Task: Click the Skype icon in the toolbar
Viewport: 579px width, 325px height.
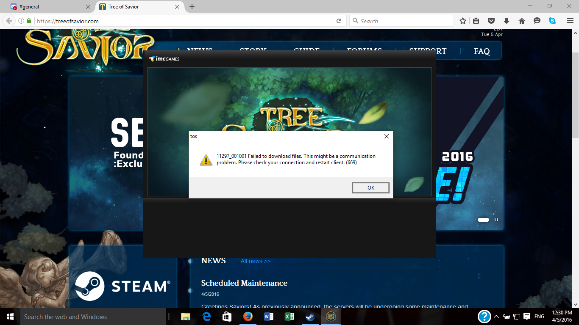Action: point(552,21)
